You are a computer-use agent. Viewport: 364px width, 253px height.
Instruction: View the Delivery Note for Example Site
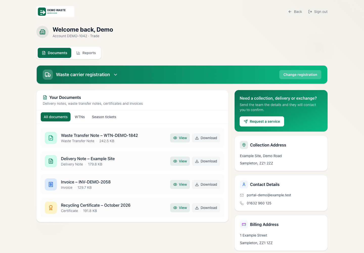click(180, 161)
